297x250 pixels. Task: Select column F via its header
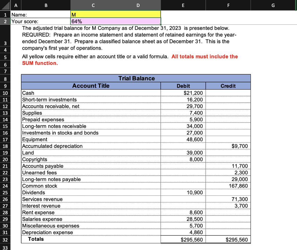coord(228,5)
